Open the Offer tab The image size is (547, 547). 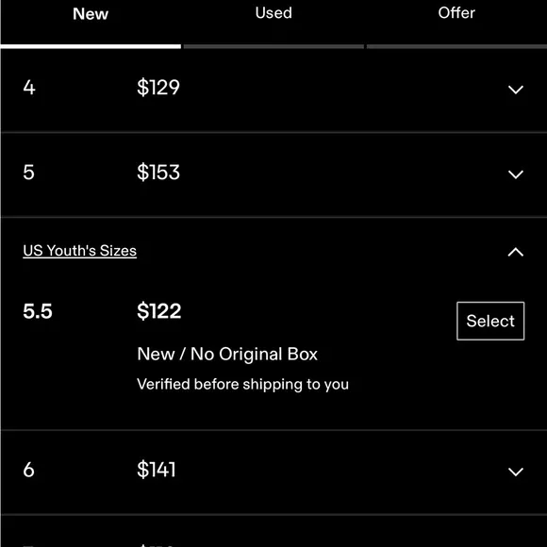click(x=456, y=13)
